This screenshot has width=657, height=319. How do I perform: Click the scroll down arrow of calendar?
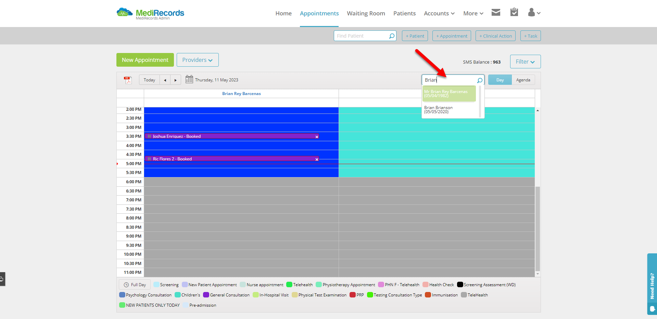tap(538, 274)
